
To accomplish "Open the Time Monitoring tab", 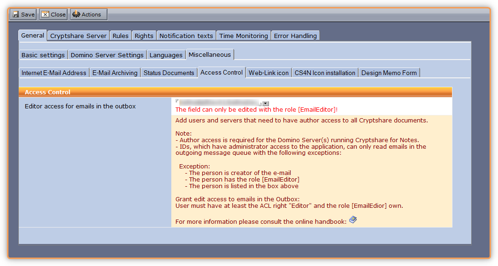I will click(244, 36).
